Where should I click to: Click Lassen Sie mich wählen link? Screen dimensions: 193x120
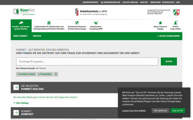pos(134,111)
